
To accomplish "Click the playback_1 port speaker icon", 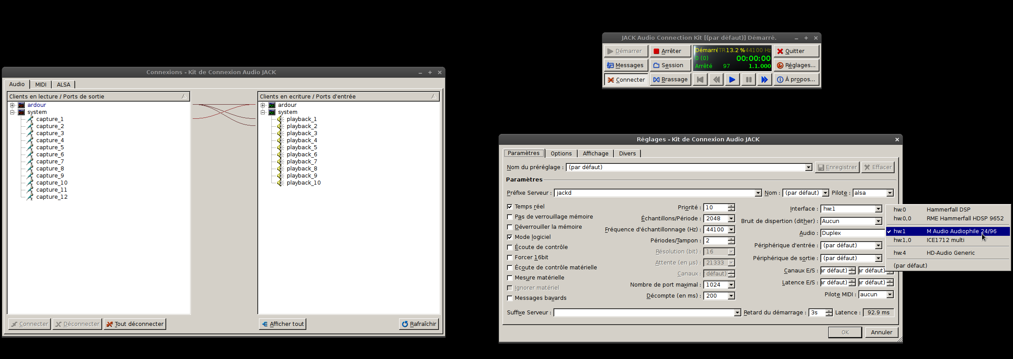I will [280, 119].
